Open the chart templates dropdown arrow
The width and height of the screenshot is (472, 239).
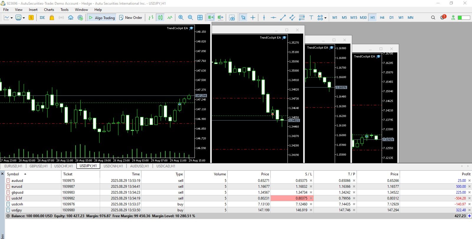pyautogui.click(x=24, y=18)
